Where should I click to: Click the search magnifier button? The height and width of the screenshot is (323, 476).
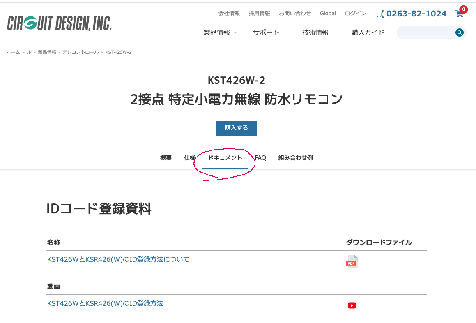(x=459, y=32)
